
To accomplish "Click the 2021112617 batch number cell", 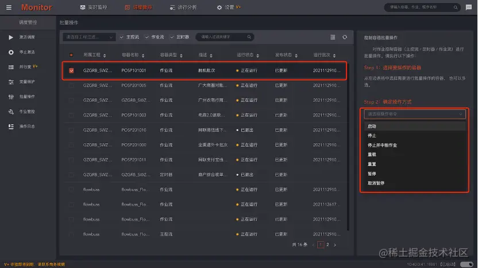I will click(326, 204).
